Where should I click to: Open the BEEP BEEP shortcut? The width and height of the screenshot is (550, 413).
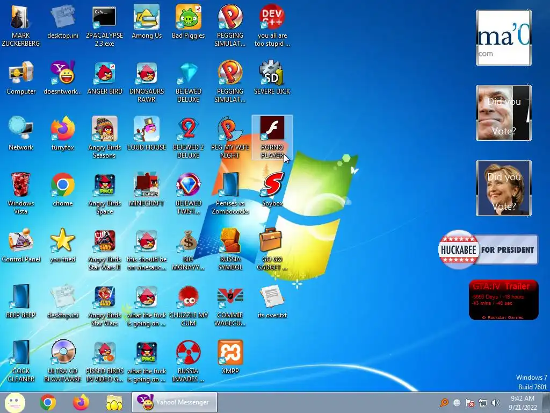tap(21, 301)
